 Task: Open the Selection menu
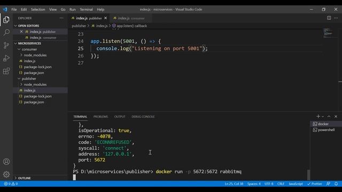38,10
